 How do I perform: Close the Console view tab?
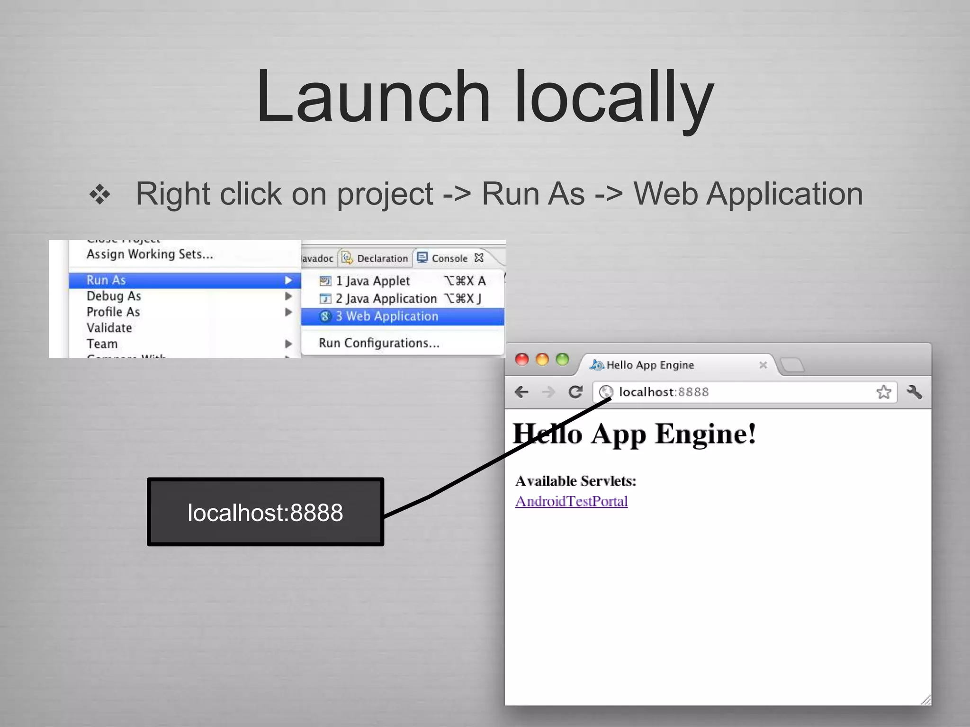click(479, 257)
